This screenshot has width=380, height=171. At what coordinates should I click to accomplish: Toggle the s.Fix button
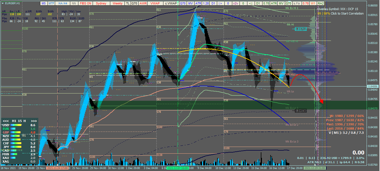click(297, 3)
